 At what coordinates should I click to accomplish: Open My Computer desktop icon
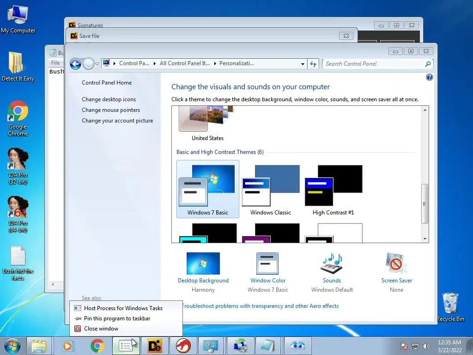[x=18, y=18]
